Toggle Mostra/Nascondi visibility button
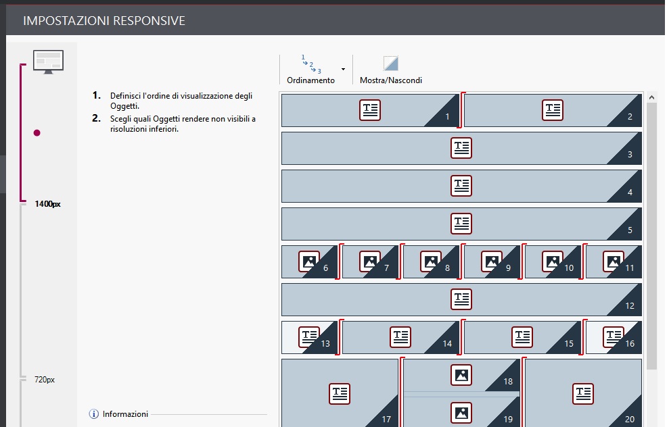The image size is (669, 427). 391,70
